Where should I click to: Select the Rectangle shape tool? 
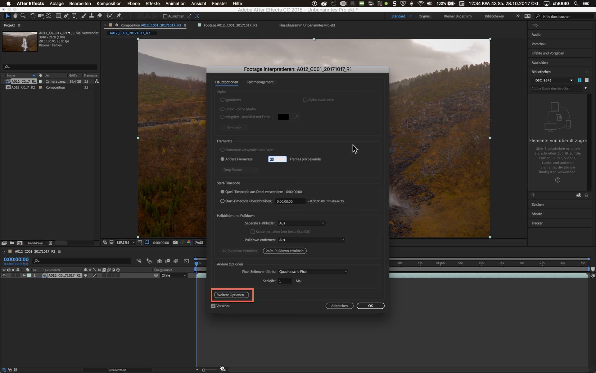58,16
